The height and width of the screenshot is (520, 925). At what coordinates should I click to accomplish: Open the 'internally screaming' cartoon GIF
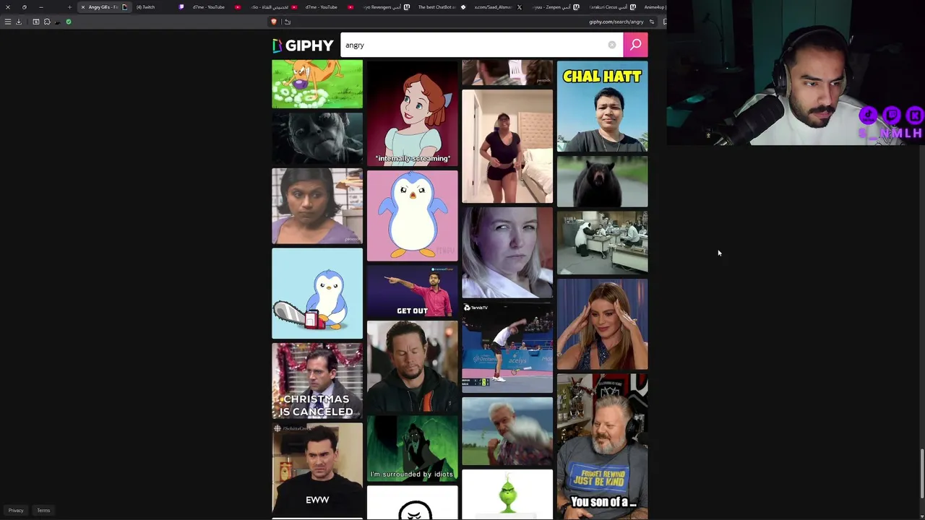coord(412,113)
